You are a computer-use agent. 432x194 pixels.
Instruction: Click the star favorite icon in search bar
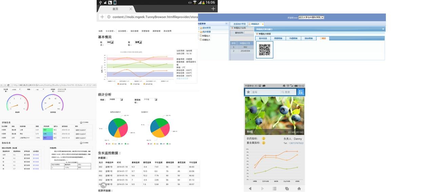click(x=248, y=92)
